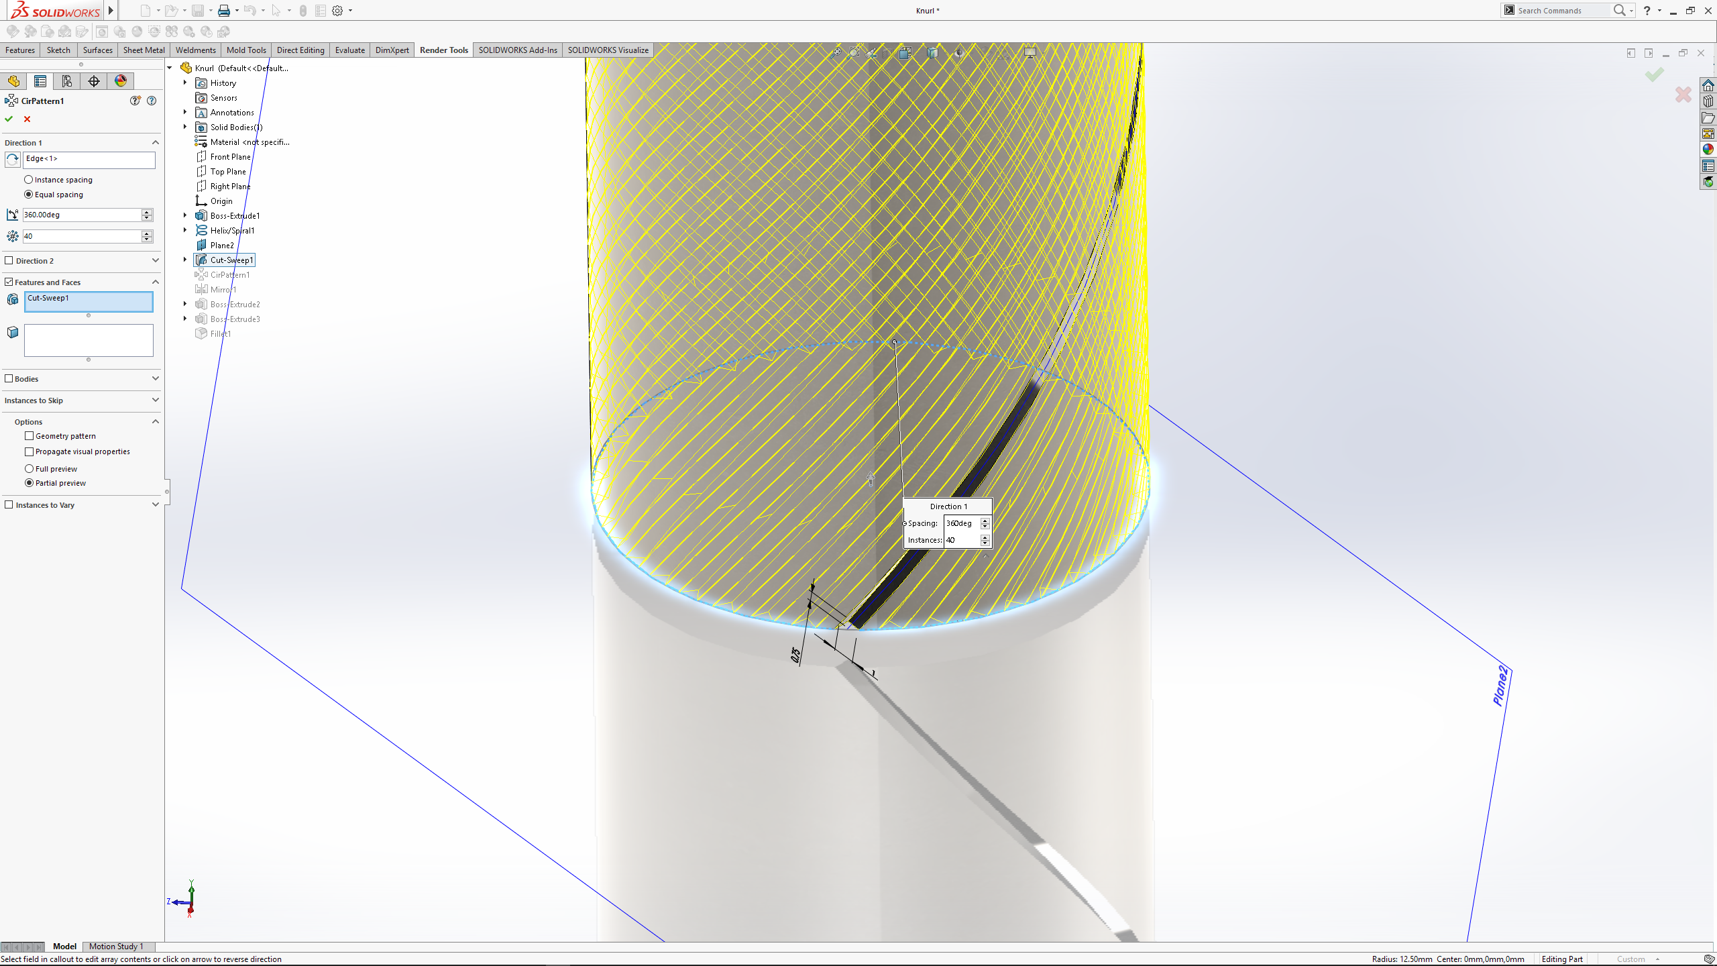Select the Instance spacing radio button
Image resolution: width=1717 pixels, height=966 pixels.
click(29, 180)
